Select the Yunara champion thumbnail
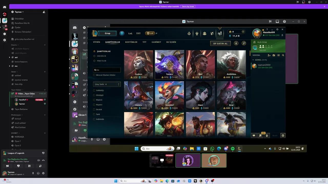Viewport: 328px width, 184px height. pyautogui.click(x=169, y=64)
